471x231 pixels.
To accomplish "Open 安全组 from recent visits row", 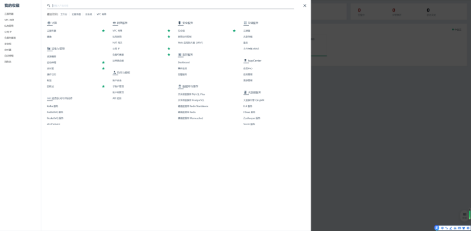I will tap(89, 14).
